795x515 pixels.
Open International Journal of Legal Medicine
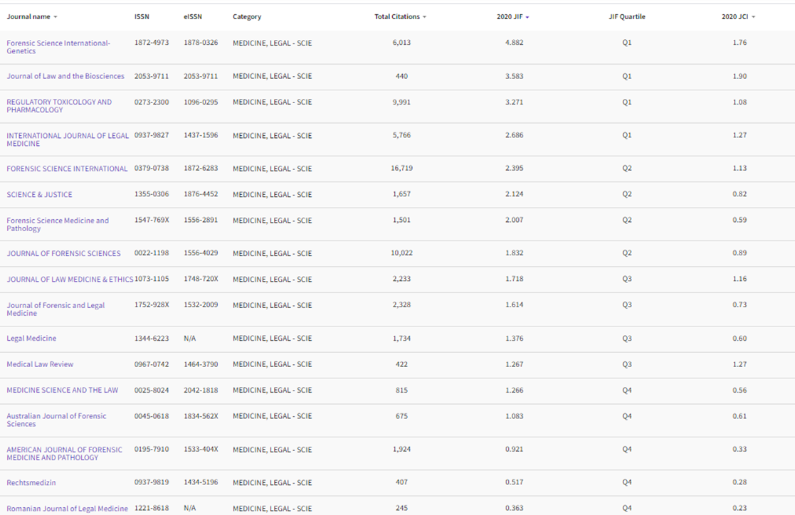[x=68, y=139]
